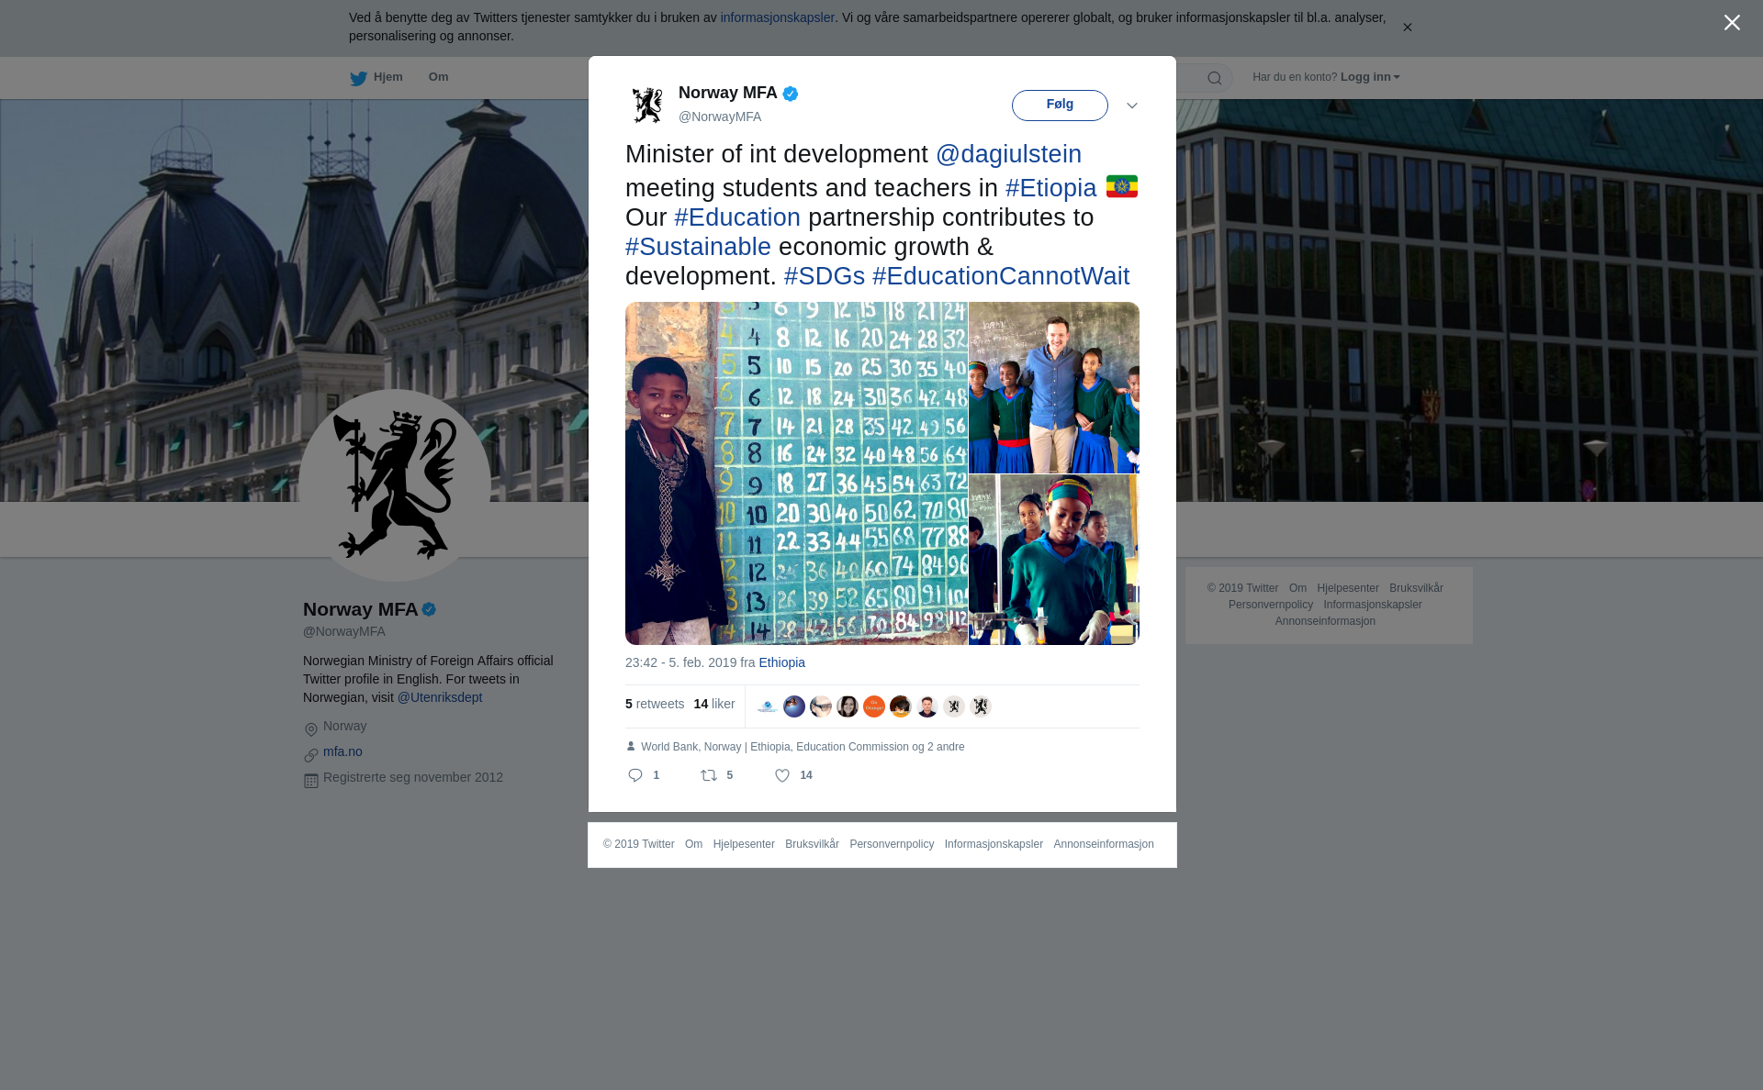This screenshot has height=1090, width=1763.
Task: Open Norway MFA lion avatar in tweet
Action: [647, 105]
